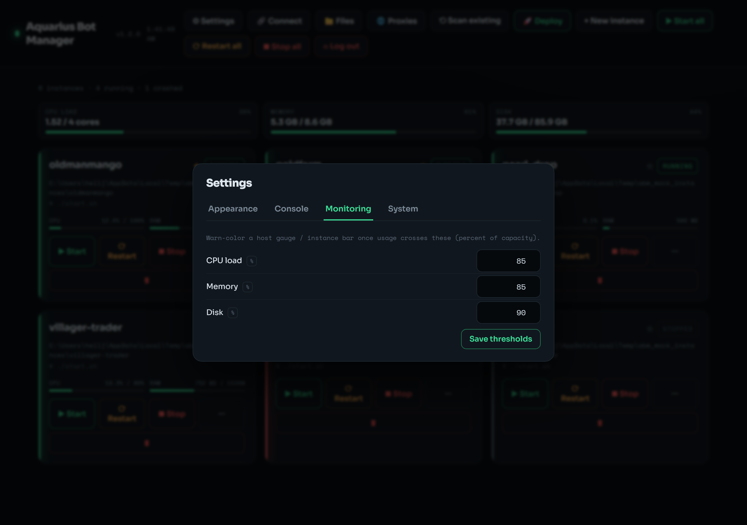Edit the CPU load threshold field

(x=508, y=261)
